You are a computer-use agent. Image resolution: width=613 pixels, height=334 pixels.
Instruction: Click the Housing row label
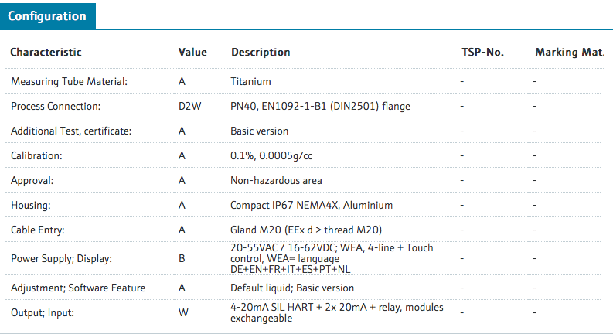click(x=30, y=206)
